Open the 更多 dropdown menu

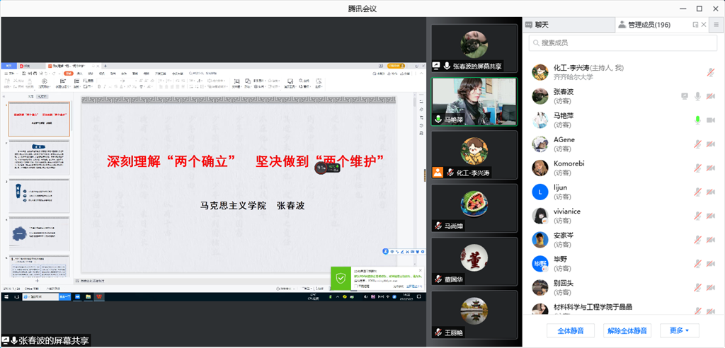point(679,330)
